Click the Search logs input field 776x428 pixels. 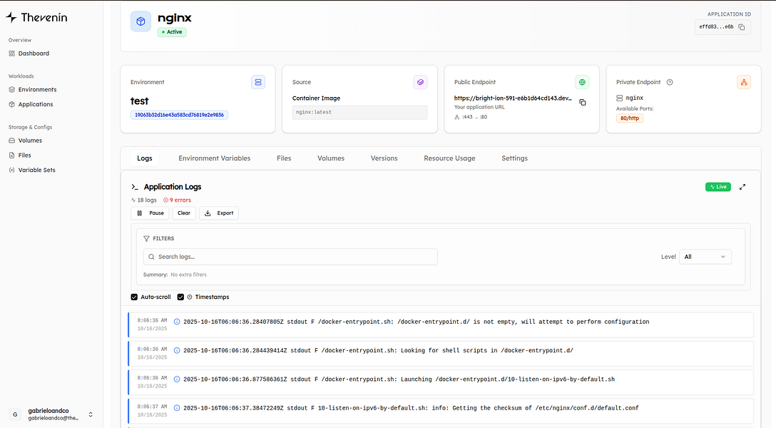point(290,257)
